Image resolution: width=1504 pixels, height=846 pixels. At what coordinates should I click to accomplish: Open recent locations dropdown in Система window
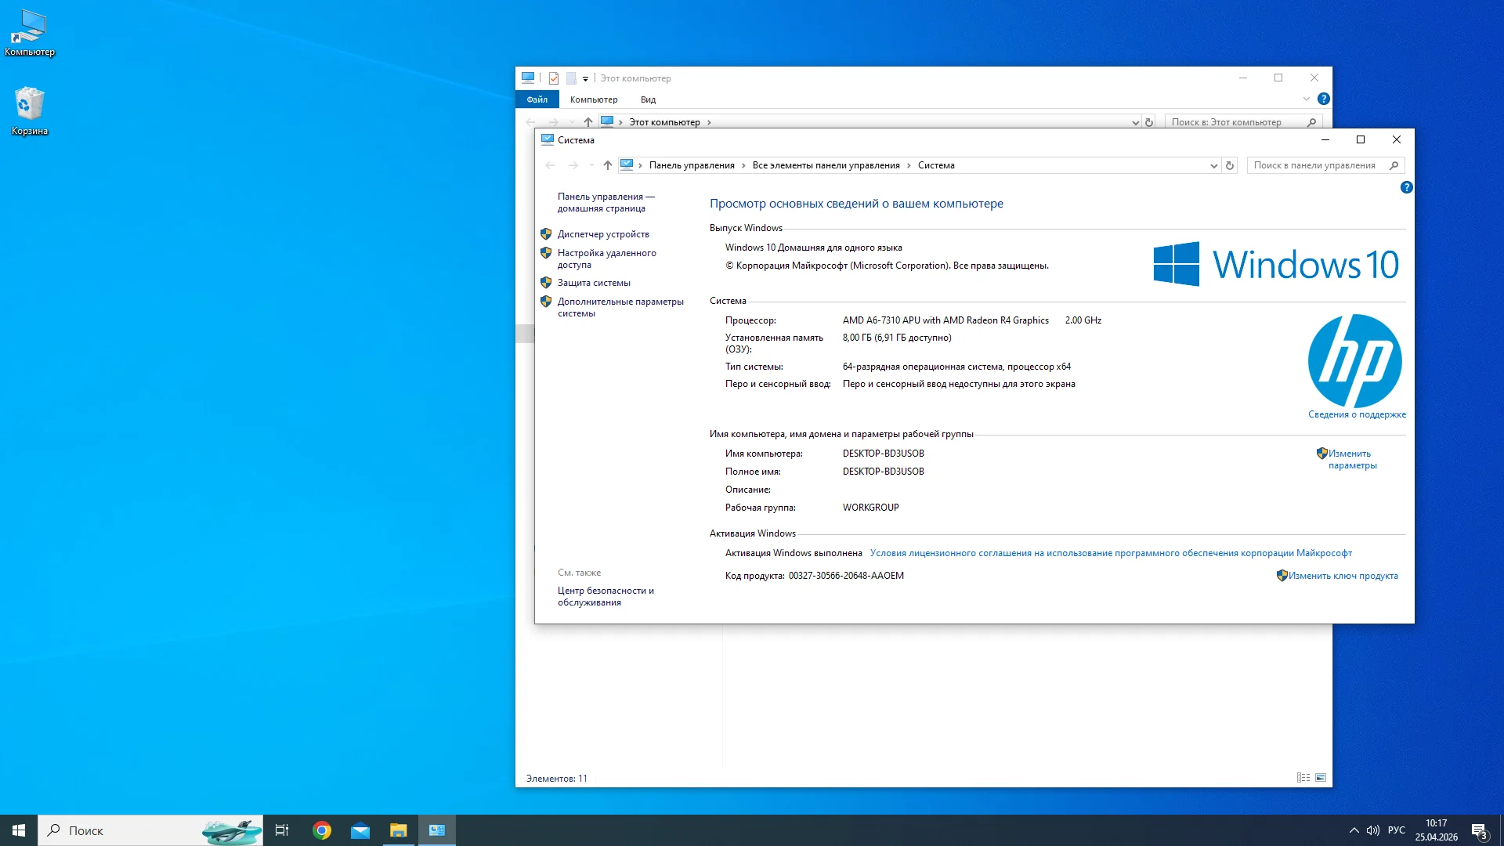(591, 165)
